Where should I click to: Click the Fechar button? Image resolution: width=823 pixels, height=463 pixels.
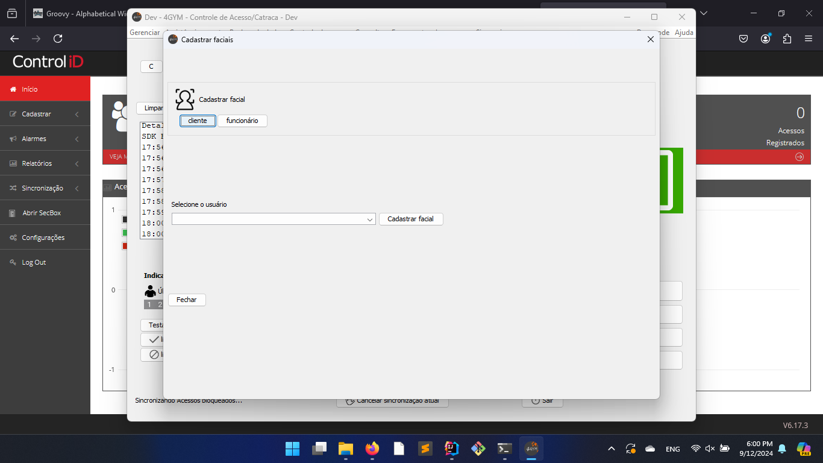(x=187, y=300)
